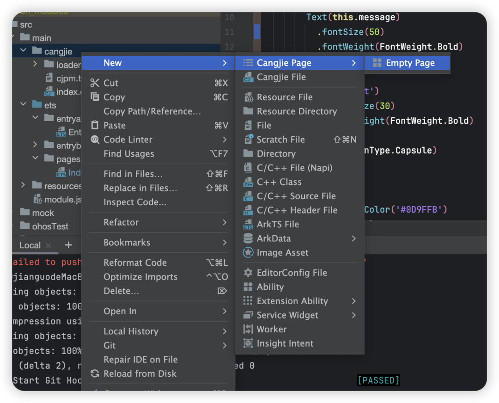Viewport: 499px width, 403px height.
Task: Click the ArkTS File icon
Action: [248, 225]
